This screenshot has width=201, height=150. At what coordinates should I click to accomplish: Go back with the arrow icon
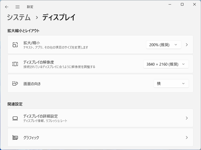coord(6,7)
